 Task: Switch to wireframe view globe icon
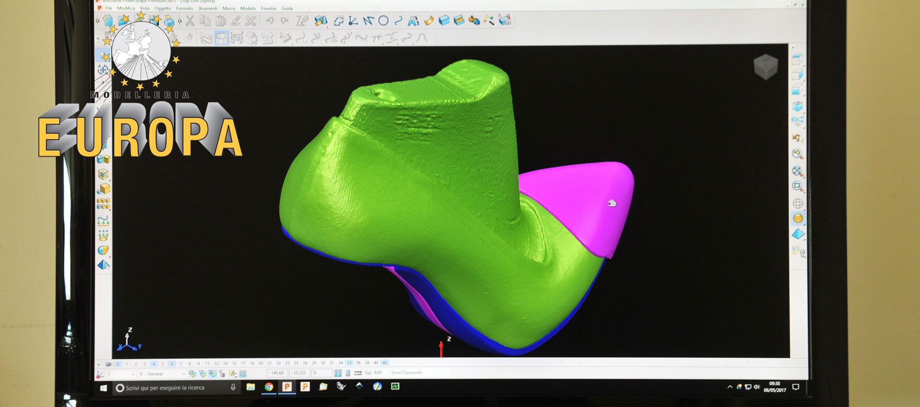pos(798,203)
